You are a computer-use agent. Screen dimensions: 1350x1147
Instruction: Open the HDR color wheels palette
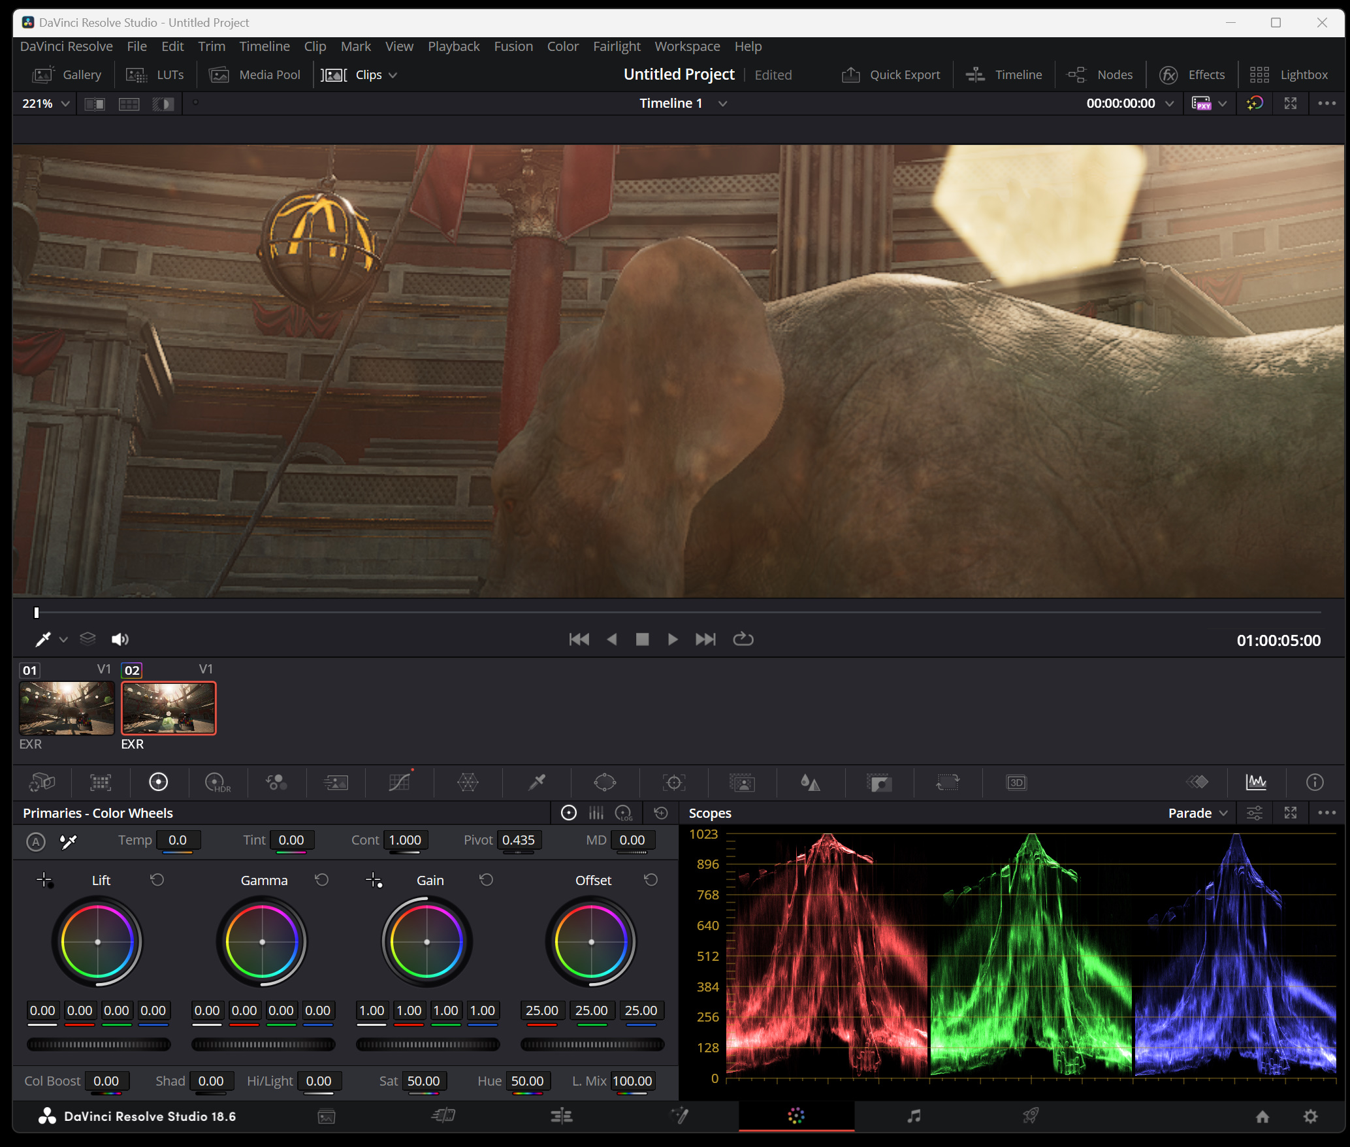pyautogui.click(x=217, y=782)
